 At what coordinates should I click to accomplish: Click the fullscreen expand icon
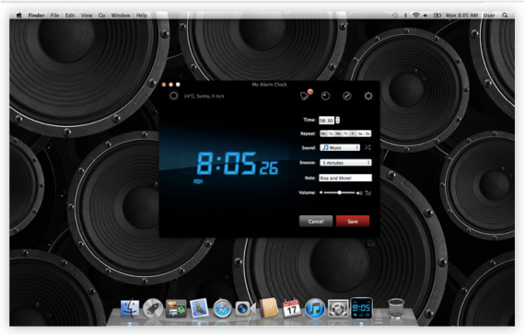coord(347,97)
